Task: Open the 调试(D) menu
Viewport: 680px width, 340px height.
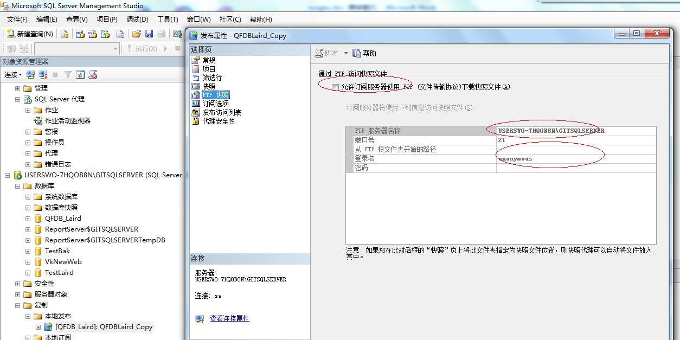Action: pyautogui.click(x=137, y=20)
